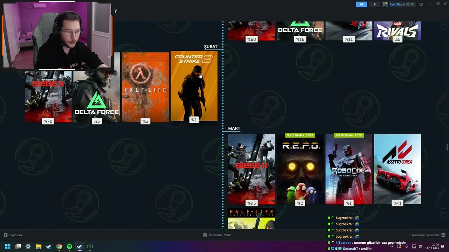This screenshot has width=449, height=252.
Task: Click the page scrollbar thumb on the right edge
Action: (447, 147)
